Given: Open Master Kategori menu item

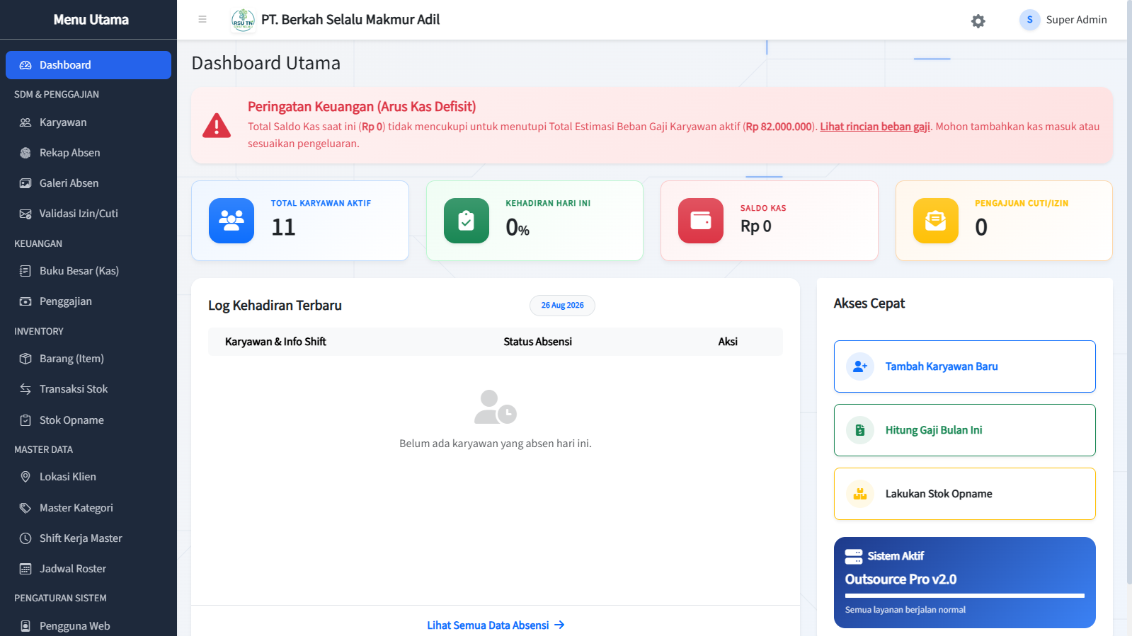Looking at the screenshot, I should click(x=88, y=508).
